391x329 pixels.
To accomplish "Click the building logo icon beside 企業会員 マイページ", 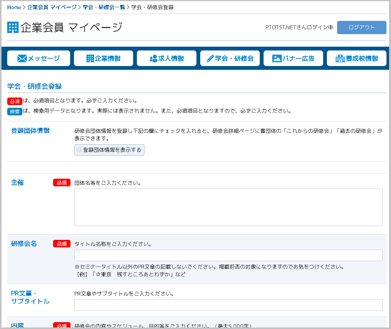I will [13, 27].
